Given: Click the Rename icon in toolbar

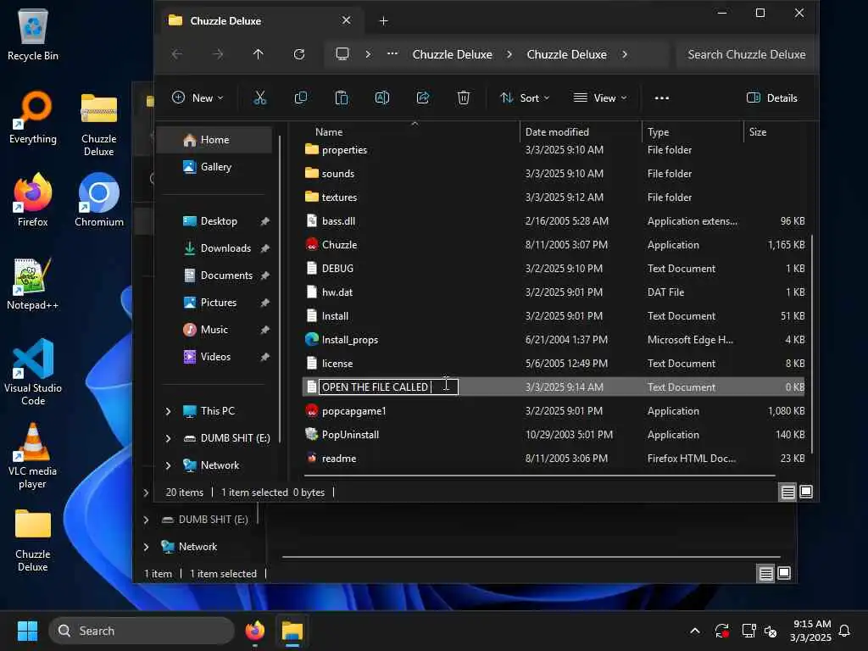Looking at the screenshot, I should tap(382, 98).
